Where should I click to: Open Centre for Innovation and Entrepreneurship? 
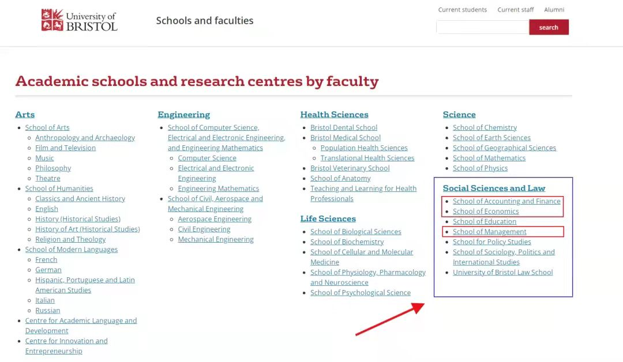pos(66,346)
